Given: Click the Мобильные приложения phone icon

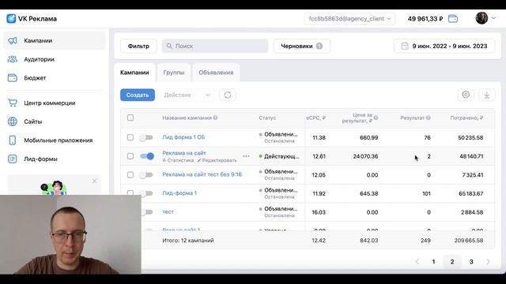Looking at the screenshot, I should [x=13, y=140].
